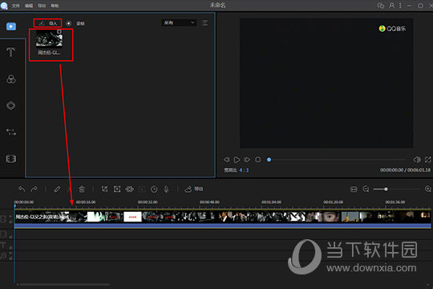433x289 pixels.
Task: Start voiceover with microphone icon
Action: click(x=166, y=189)
